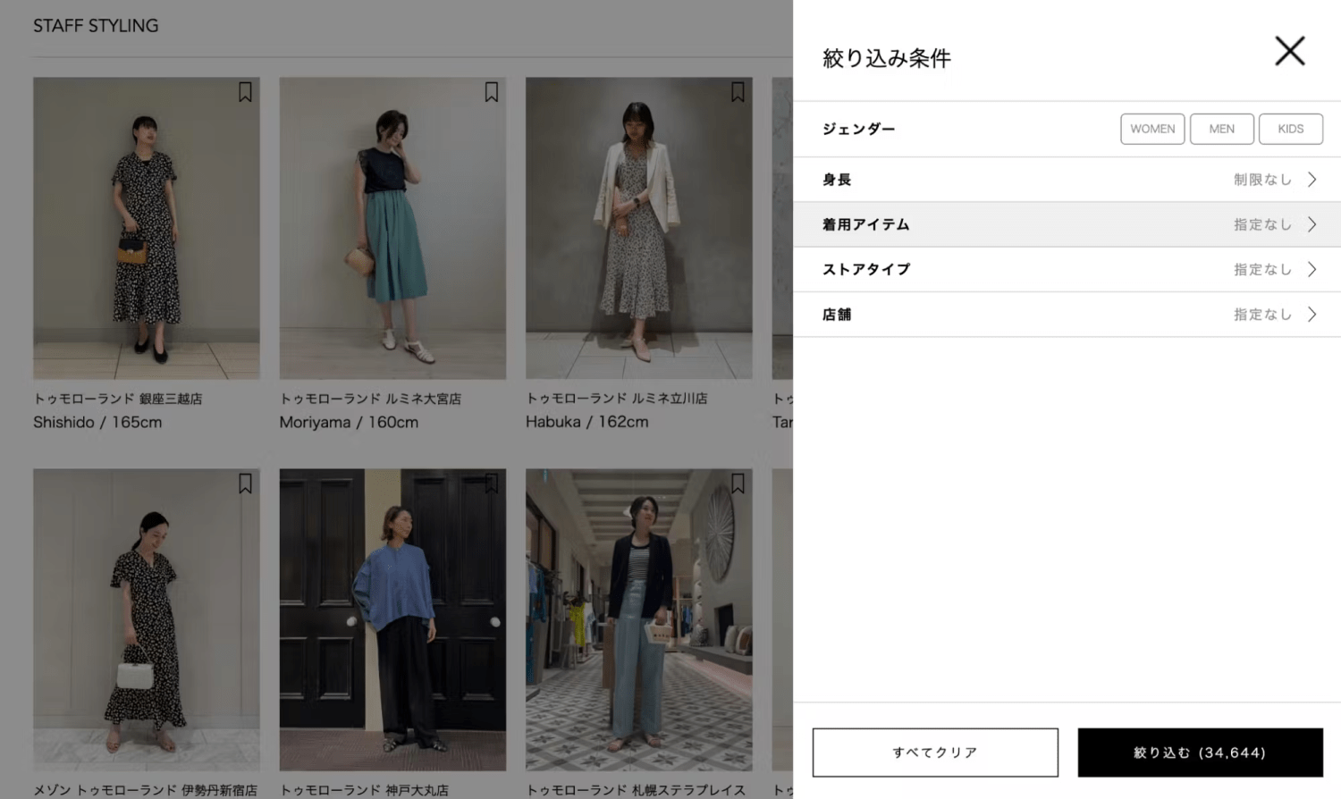The width and height of the screenshot is (1341, 799).
Task: Expand the ストアタイプ filter chevron
Action: click(x=1311, y=269)
